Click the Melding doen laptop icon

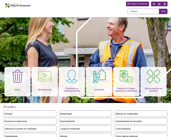[45, 76]
